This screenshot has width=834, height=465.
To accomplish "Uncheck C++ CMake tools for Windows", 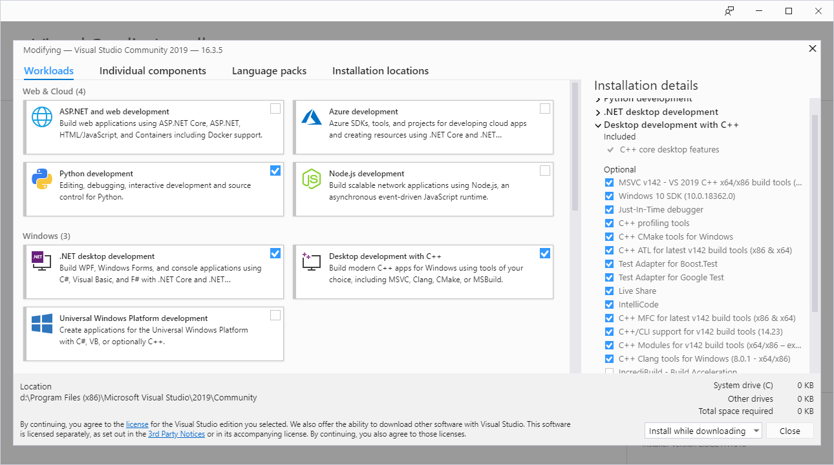I will [609, 237].
